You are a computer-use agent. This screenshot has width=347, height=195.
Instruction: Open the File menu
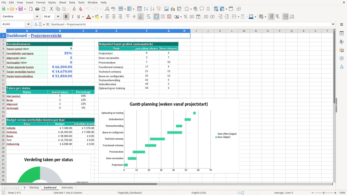pos(3,2)
